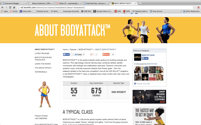Open the Amazon Seller Central bookmark
Viewport: 201px width, 125px height.
103,11
